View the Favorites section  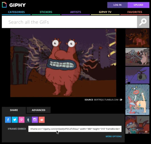click(135, 12)
